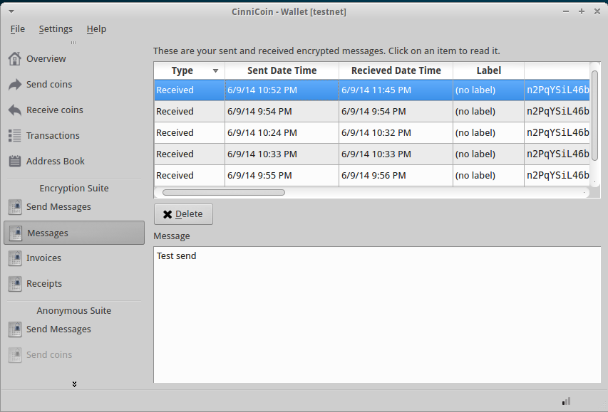Click the Send coins arrow icon
The height and width of the screenshot is (412, 608).
click(x=15, y=85)
